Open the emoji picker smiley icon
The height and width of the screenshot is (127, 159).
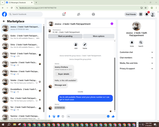(108, 117)
